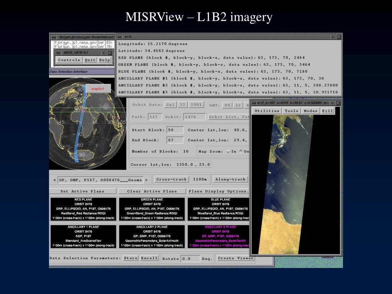Click the Kill button in image viewer
The image size is (392, 294).
coord(327,111)
